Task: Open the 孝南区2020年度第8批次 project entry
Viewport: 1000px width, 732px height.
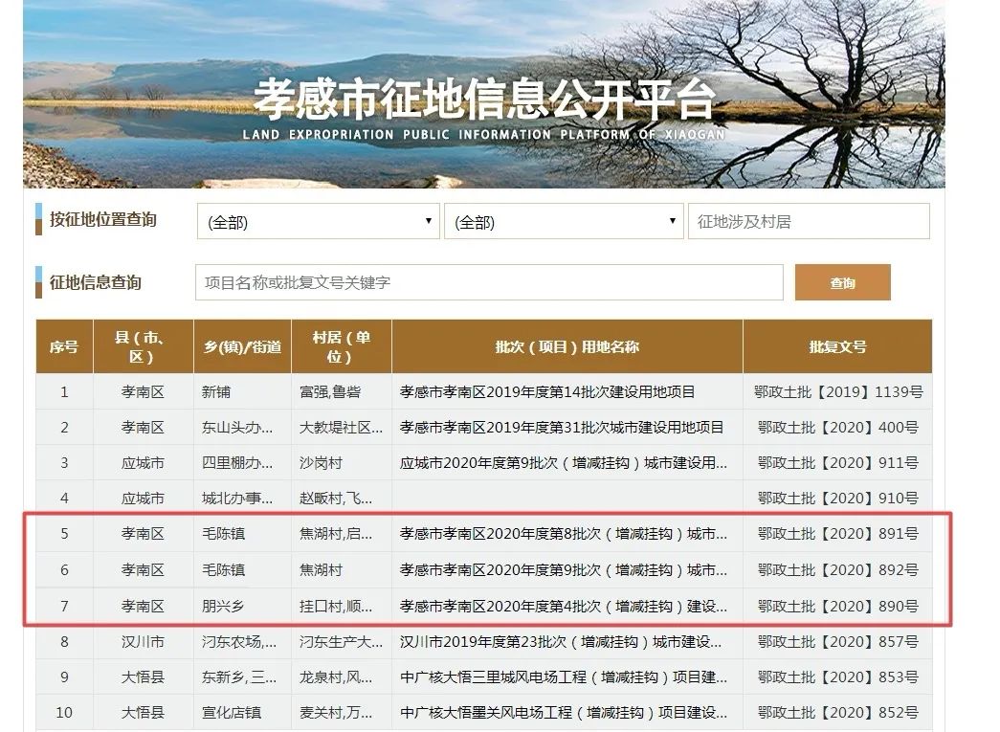Action: (563, 534)
